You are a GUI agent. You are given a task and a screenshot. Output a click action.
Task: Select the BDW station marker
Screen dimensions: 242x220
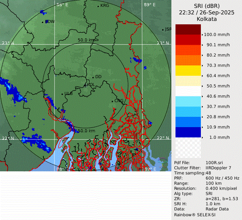pyautogui.click(x=43, y=22)
